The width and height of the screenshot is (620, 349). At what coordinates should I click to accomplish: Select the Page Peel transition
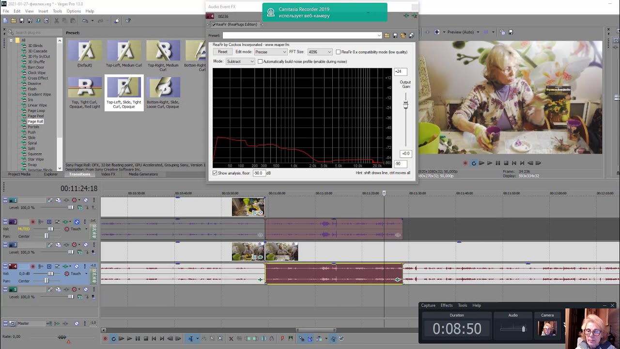coord(36,116)
